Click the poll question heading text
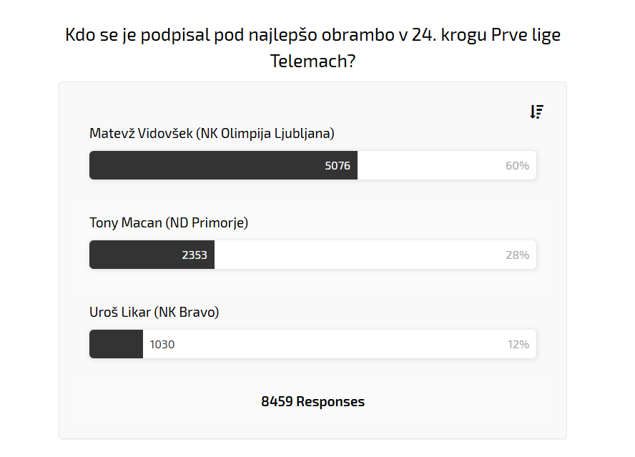This screenshot has width=635, height=457. (x=312, y=47)
